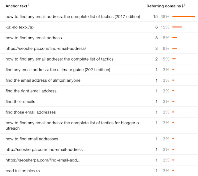This screenshot has height=176, width=198.
Task: Click https://seosherpa.com/find-email-address/ anchor
Action: pyautogui.click(x=46, y=49)
